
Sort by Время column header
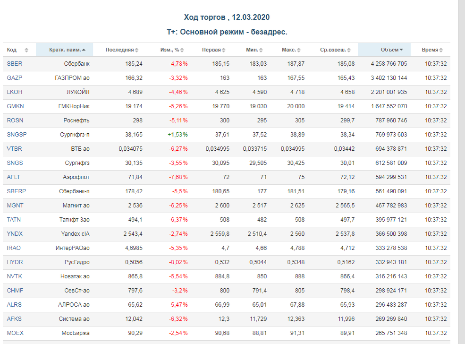click(x=432, y=50)
